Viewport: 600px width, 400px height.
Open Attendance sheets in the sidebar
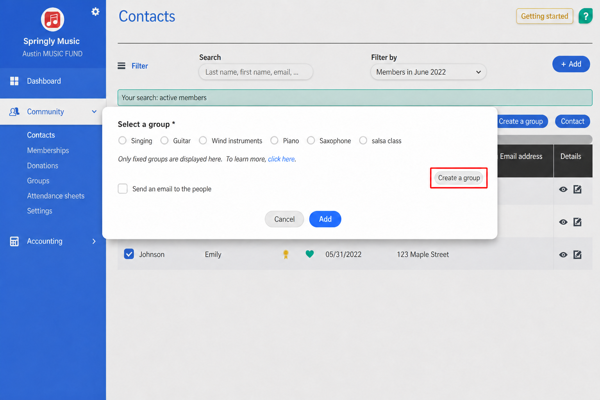(56, 196)
